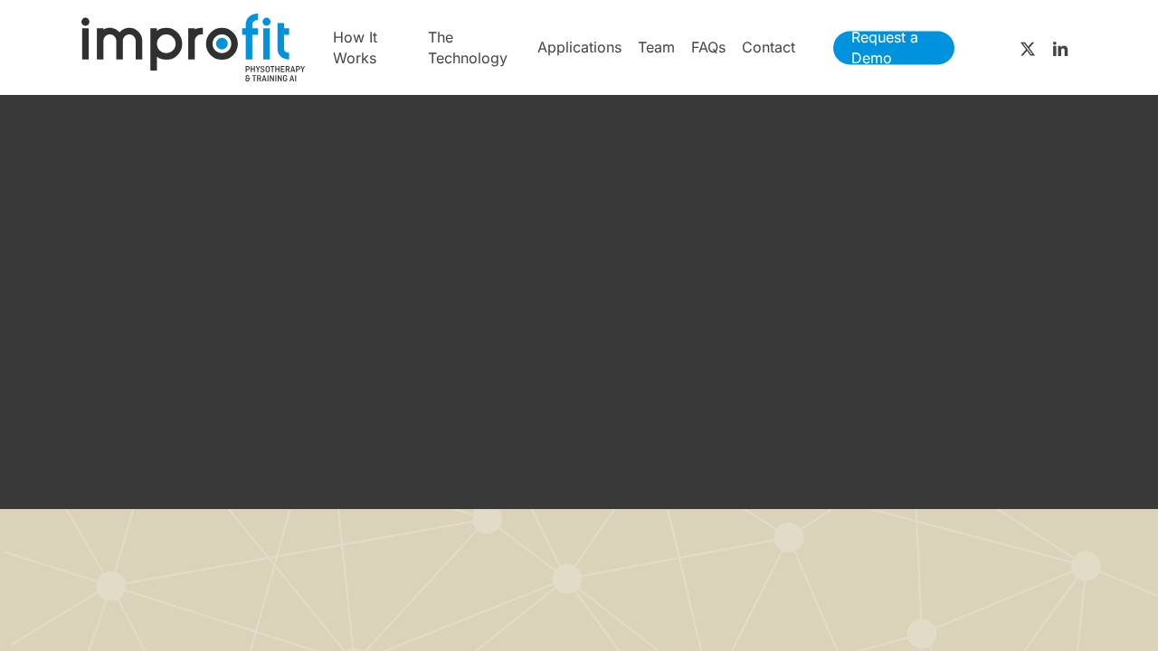Open Applications from the header menu
Screen dimensions: 1158x651
[579, 46]
